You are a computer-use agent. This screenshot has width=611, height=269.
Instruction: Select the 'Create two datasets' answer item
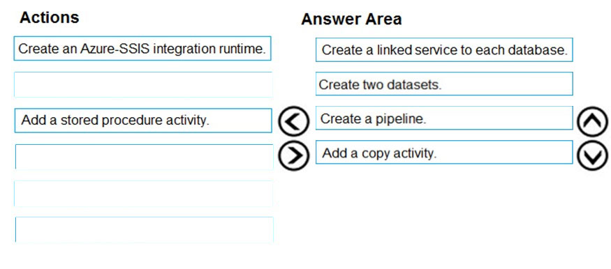coord(444,84)
